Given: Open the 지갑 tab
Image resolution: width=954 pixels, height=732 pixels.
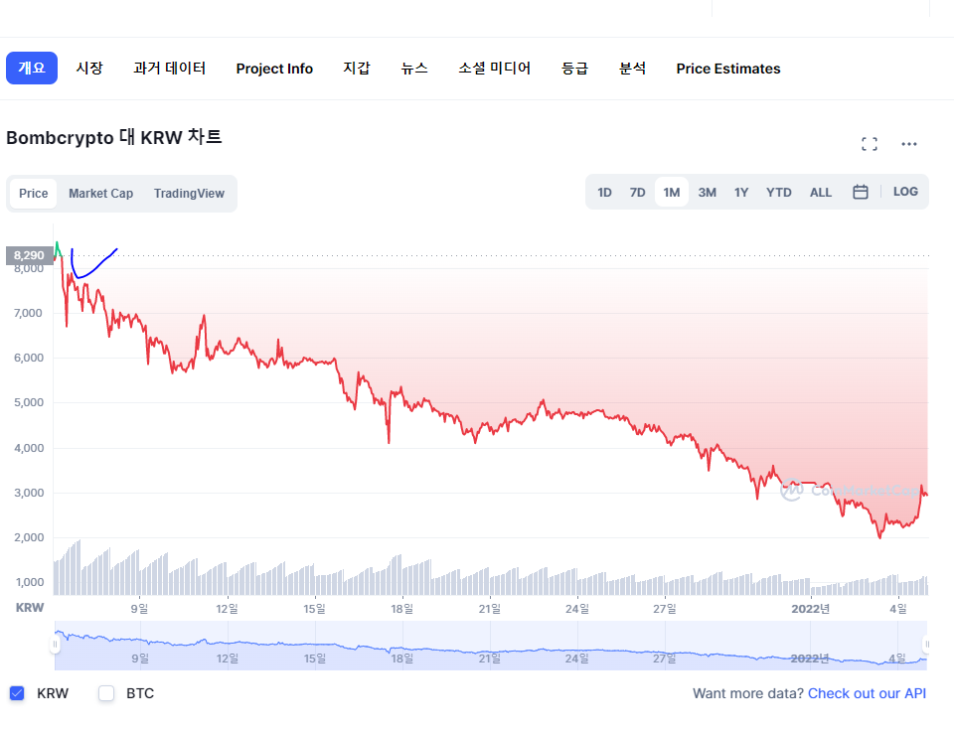Looking at the screenshot, I should point(357,69).
